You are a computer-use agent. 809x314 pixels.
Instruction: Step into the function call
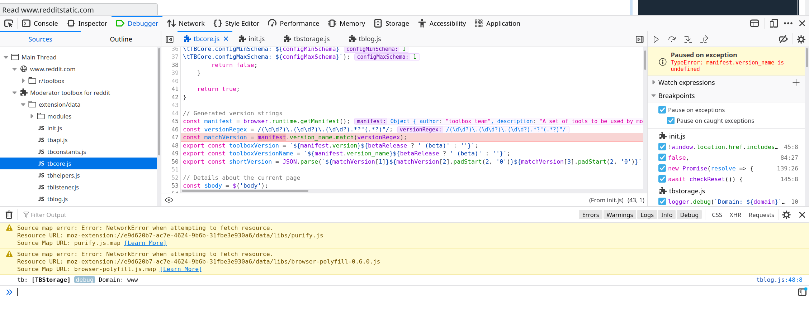[x=688, y=39]
